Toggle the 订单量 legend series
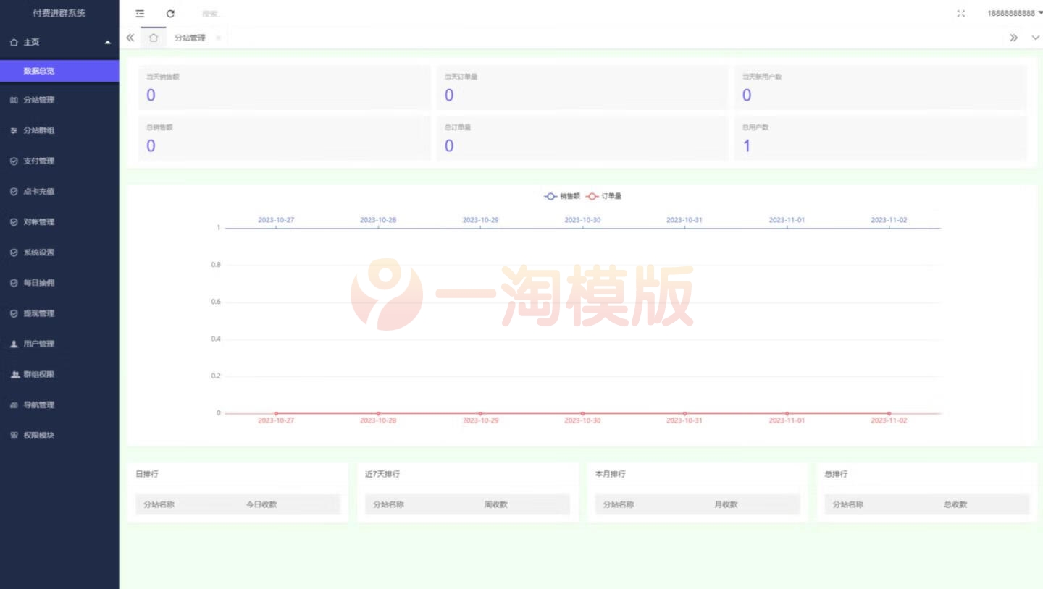Image resolution: width=1043 pixels, height=589 pixels. pyautogui.click(x=604, y=196)
